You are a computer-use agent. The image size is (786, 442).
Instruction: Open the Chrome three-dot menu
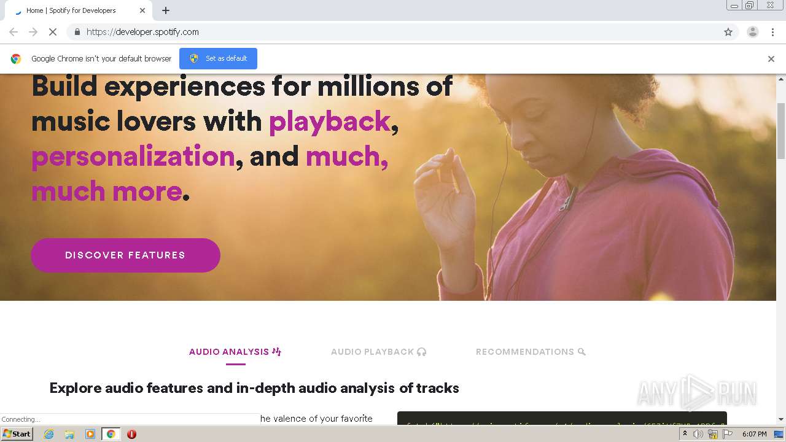click(x=772, y=32)
